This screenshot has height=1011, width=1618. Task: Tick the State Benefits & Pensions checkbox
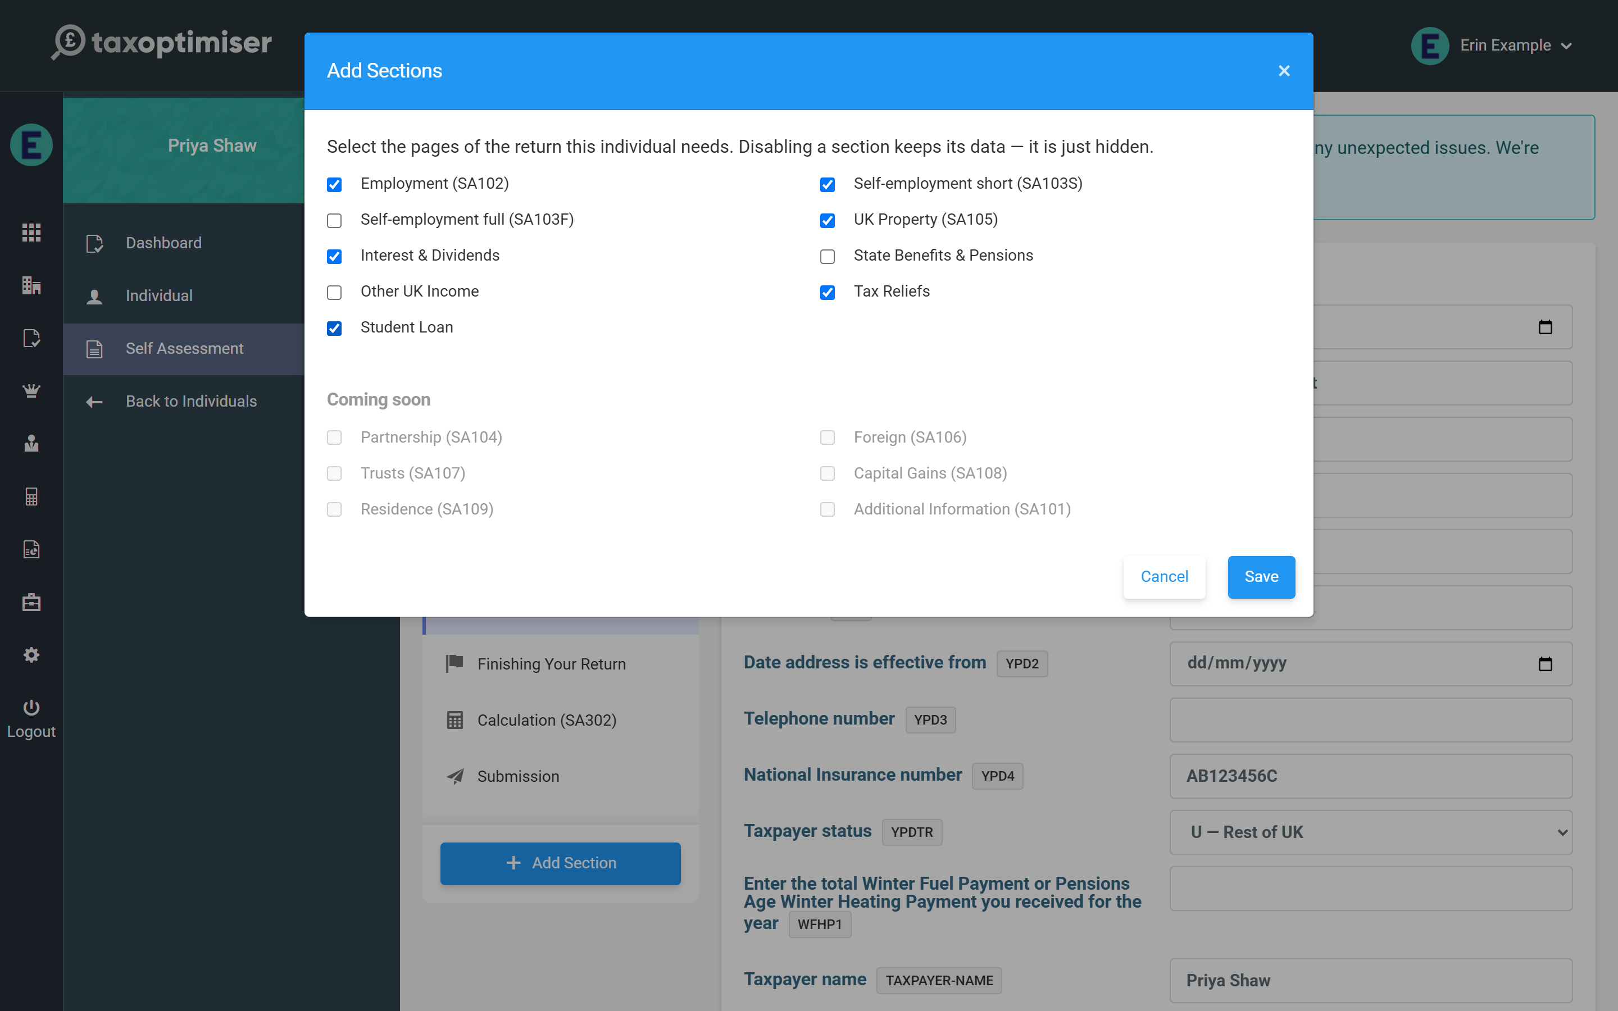coord(828,257)
